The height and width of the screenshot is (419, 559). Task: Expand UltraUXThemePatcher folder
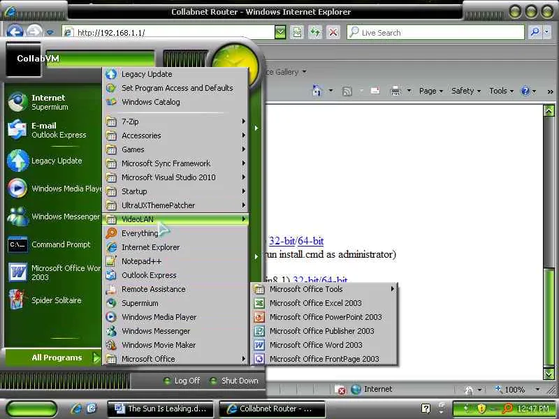[x=175, y=205]
